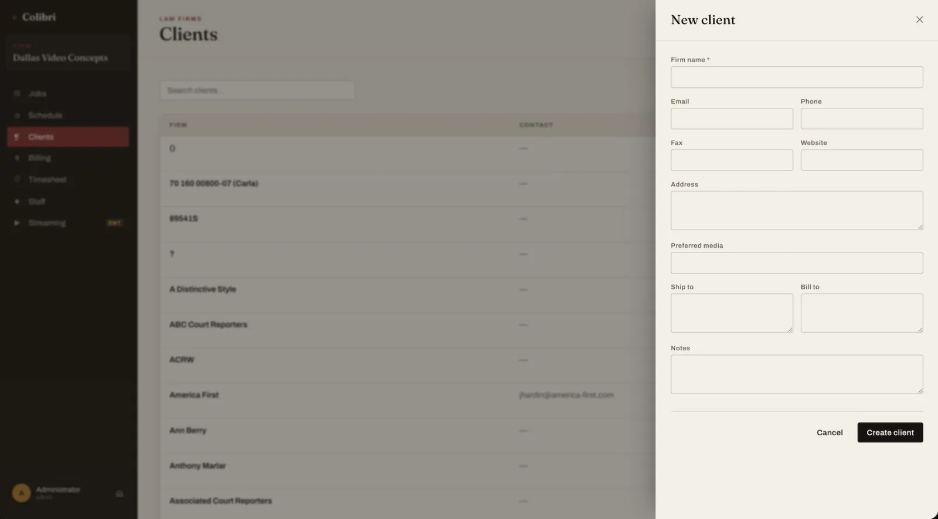Image resolution: width=938 pixels, height=519 pixels.
Task: Click the Notes text area
Action: (x=797, y=374)
